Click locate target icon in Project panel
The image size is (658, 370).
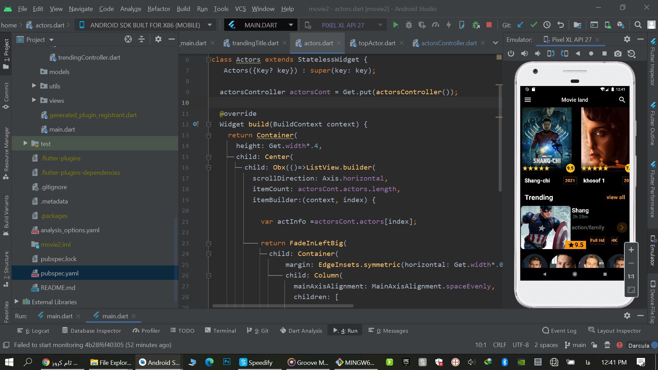(128, 39)
